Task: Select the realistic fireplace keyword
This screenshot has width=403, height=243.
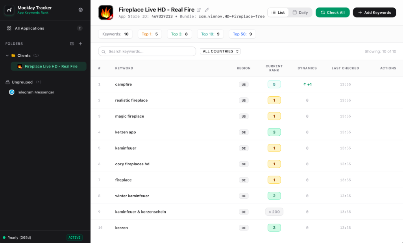Action: pyautogui.click(x=131, y=100)
